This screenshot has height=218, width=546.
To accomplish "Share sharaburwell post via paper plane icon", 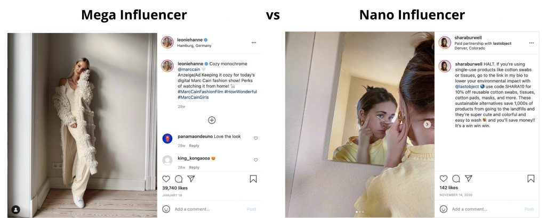I will tap(468, 178).
